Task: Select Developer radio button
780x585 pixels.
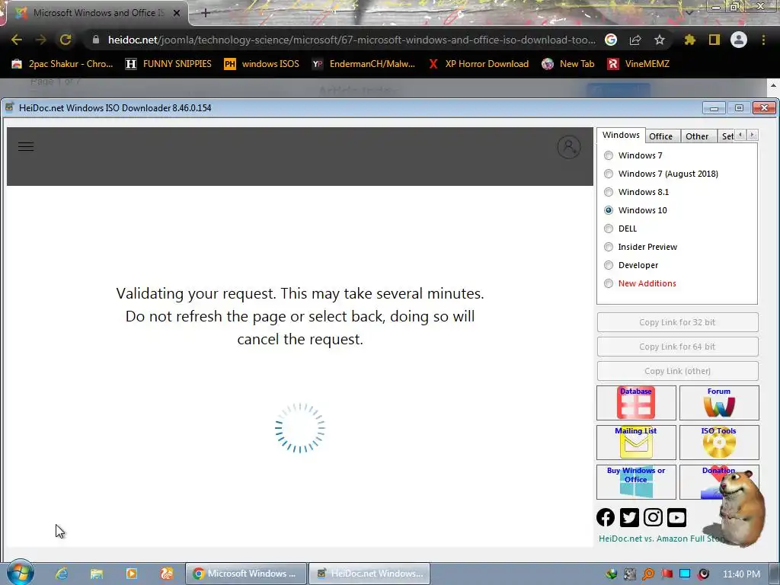Action: pyautogui.click(x=609, y=265)
